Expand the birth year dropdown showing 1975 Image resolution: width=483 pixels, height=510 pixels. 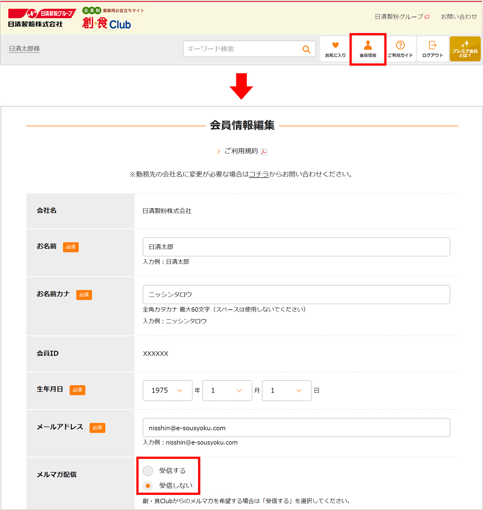pos(167,390)
